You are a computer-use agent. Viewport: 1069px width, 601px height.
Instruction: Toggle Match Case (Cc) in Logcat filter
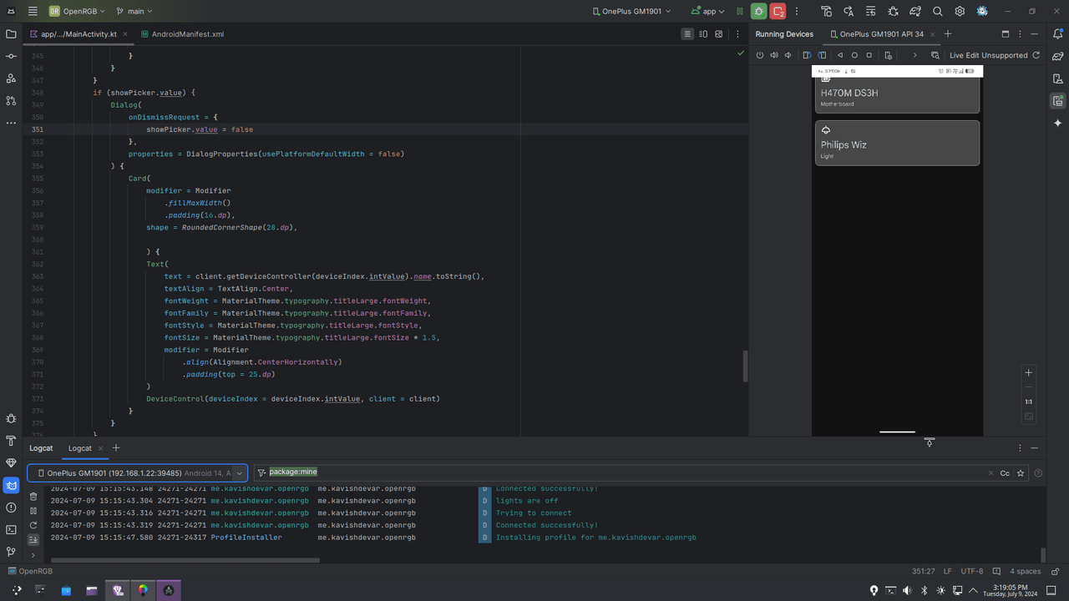point(1005,472)
